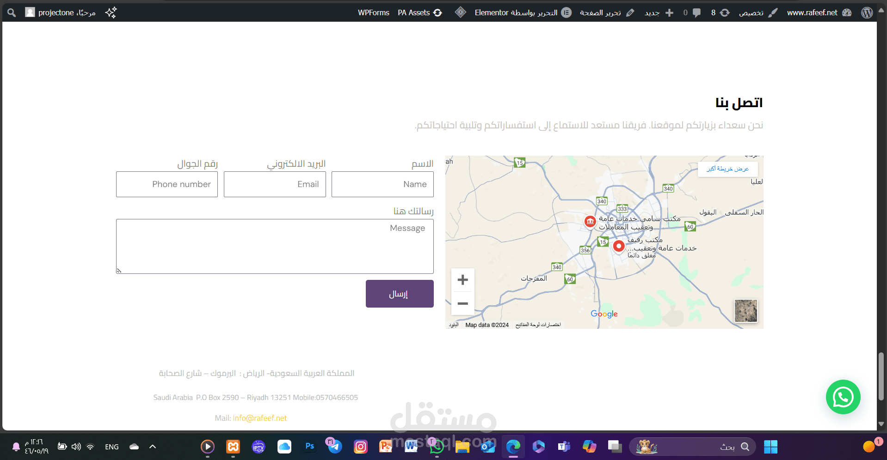Screen dimensions: 887x460
Task: Submit the form with the إرسال button
Action: pos(400,294)
